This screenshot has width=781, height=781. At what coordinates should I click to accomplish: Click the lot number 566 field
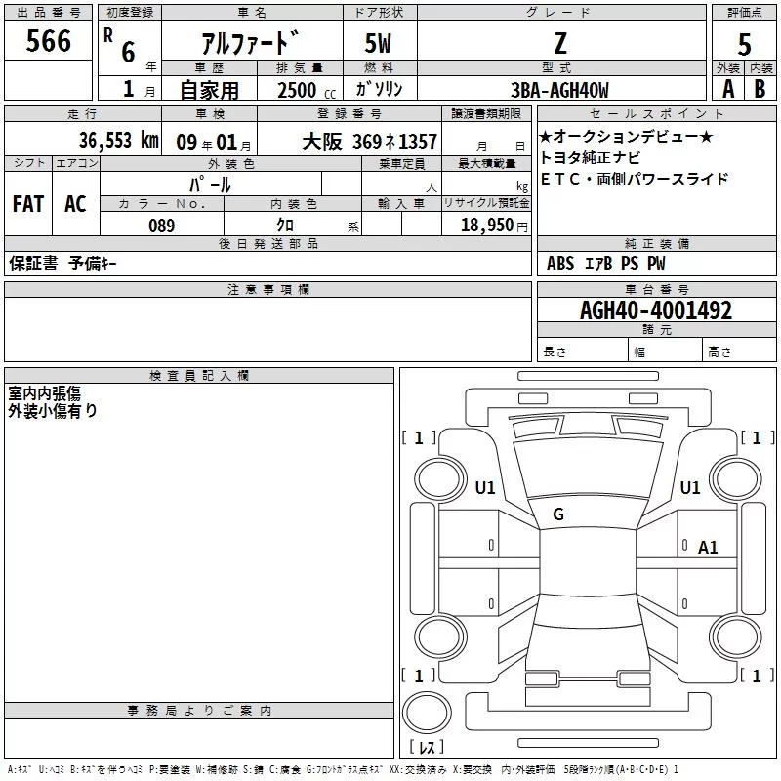click(x=48, y=40)
